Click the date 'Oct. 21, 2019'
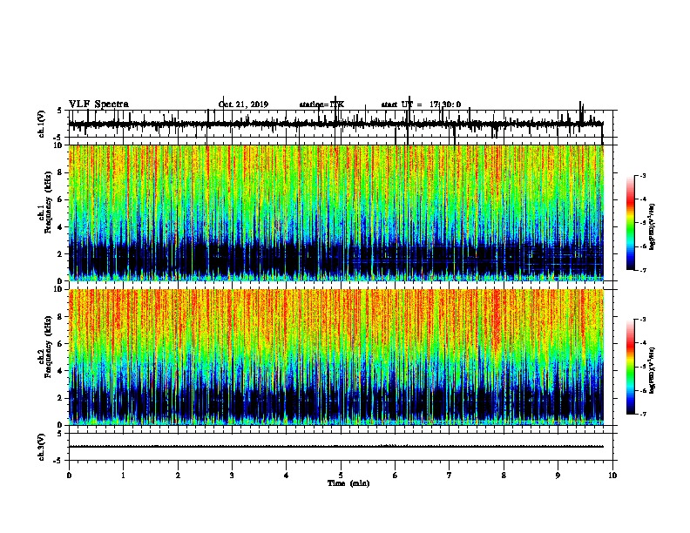The image size is (690, 533). point(243,105)
